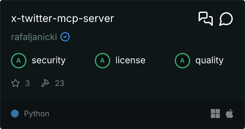The width and height of the screenshot is (245, 129).
Task: Click the quality grade A circle
Action: point(182,60)
